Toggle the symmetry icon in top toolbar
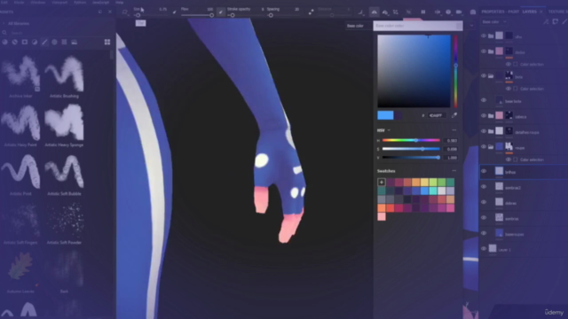 click(374, 12)
